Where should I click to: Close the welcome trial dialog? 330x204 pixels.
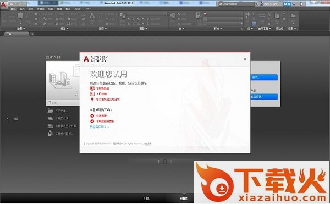(245, 59)
